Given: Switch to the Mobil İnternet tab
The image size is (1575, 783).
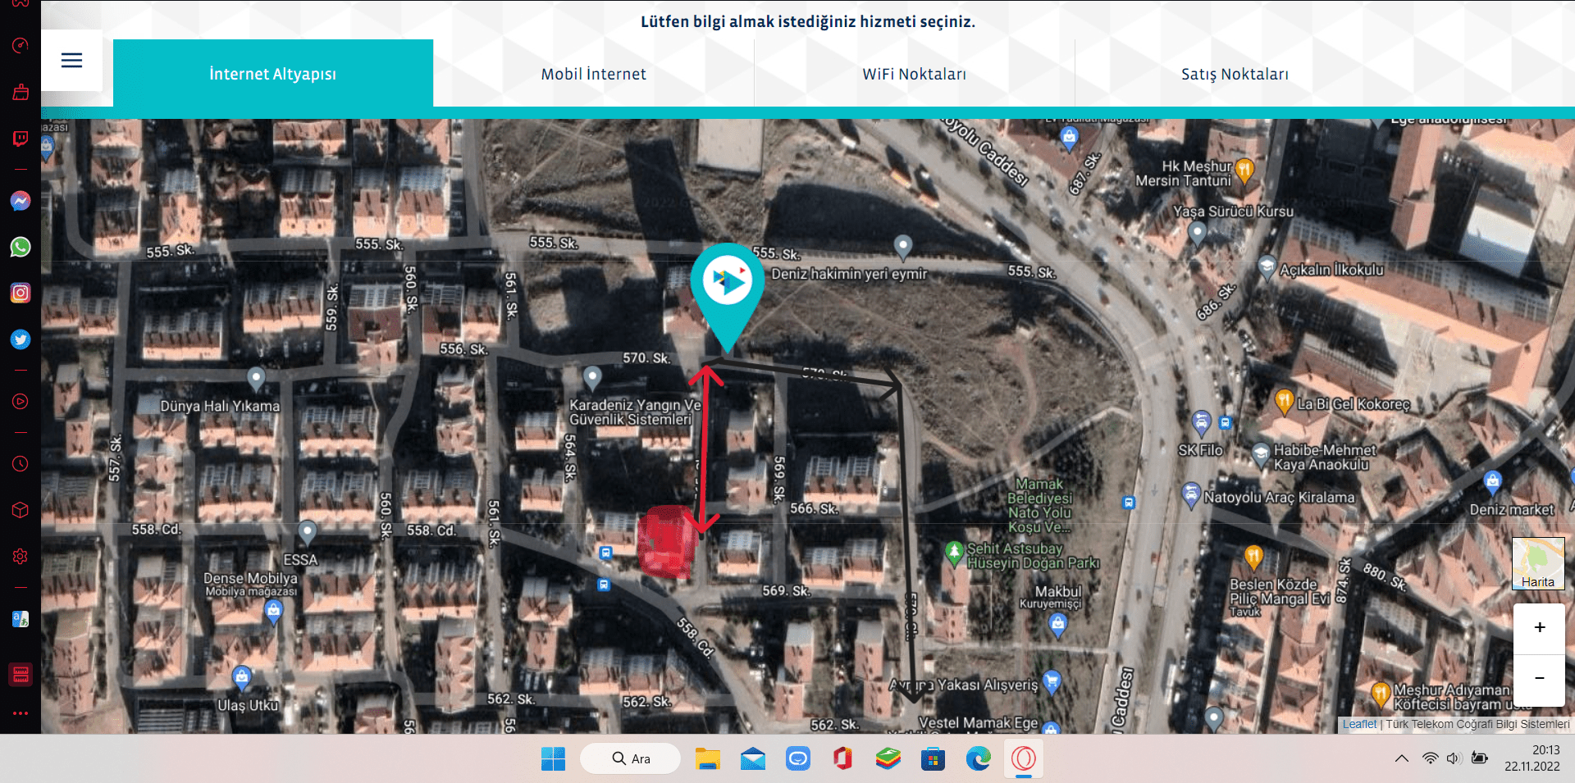Looking at the screenshot, I should point(593,74).
